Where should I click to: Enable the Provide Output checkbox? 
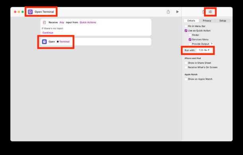190,44
